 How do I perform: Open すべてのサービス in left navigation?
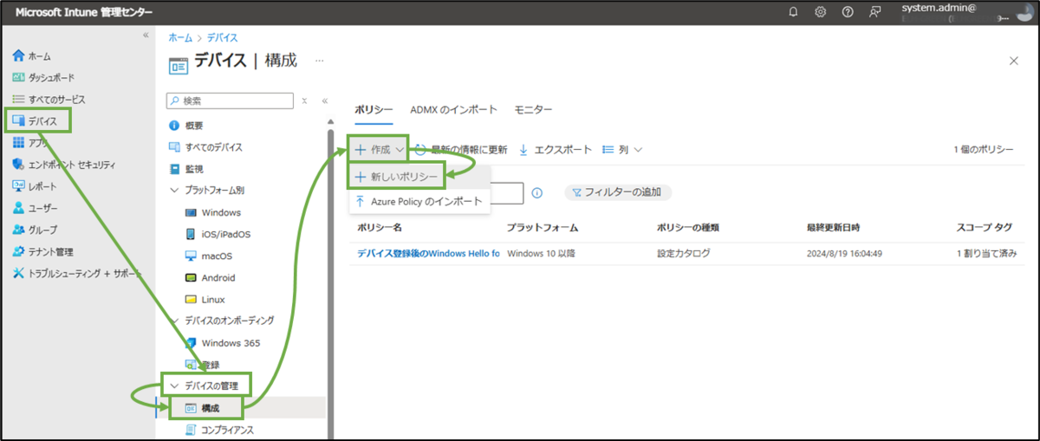[49, 99]
